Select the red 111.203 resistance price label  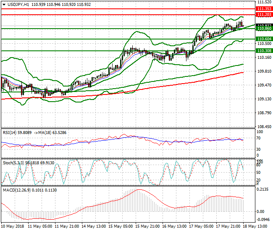click(264, 15)
